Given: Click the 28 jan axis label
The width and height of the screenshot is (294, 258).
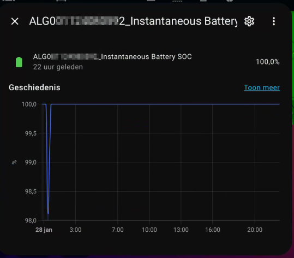Looking at the screenshot, I should tap(44, 230).
